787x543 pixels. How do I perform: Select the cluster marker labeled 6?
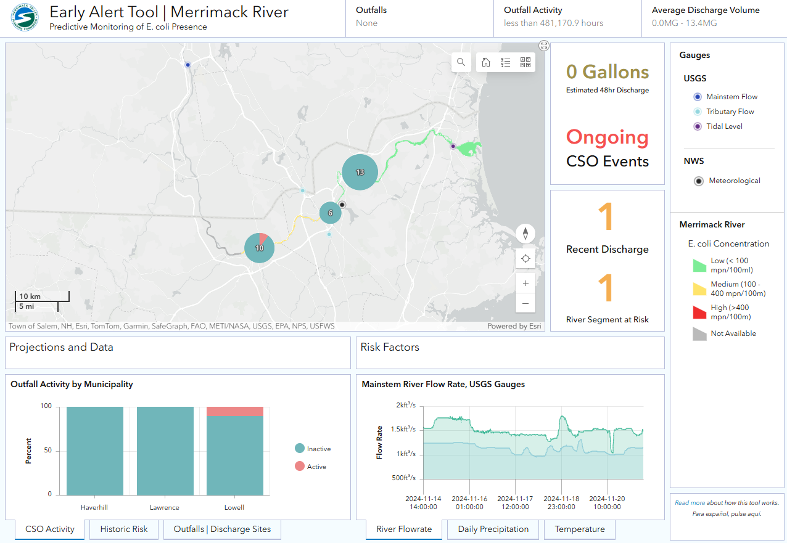point(331,213)
